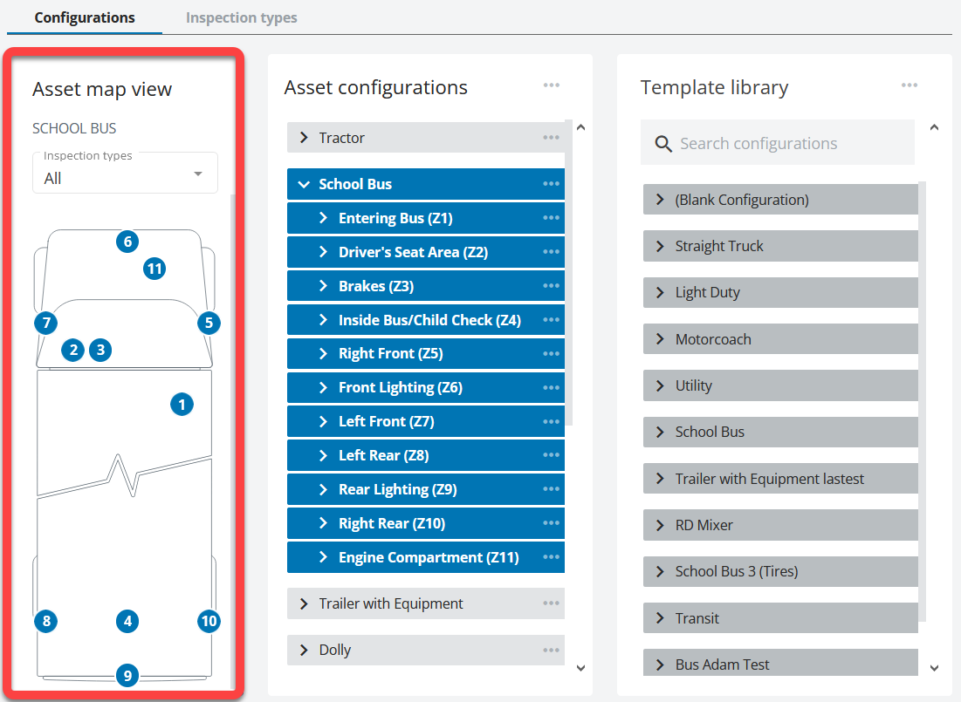Select the Inside Bus/Child Check (Z4) row
Screen dimensions: 961x702
pyautogui.click(x=426, y=320)
